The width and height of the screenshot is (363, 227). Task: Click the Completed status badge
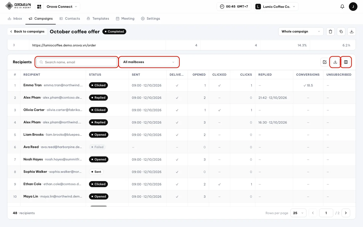pos(114,32)
